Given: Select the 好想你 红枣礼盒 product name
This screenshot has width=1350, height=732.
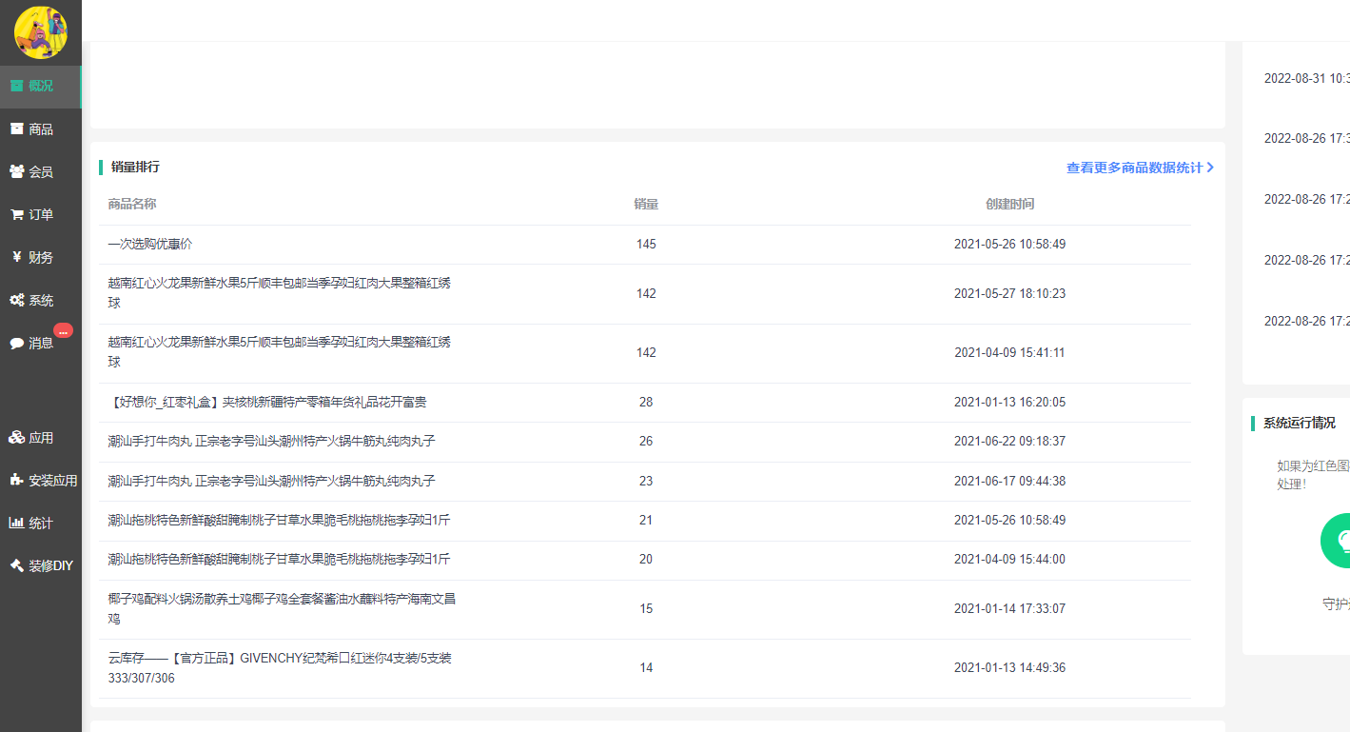Looking at the screenshot, I should [266, 403].
